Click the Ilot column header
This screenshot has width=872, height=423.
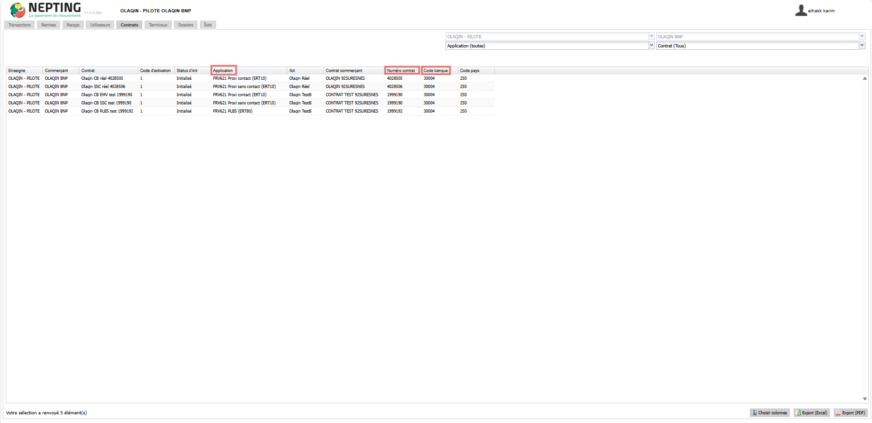click(x=306, y=71)
